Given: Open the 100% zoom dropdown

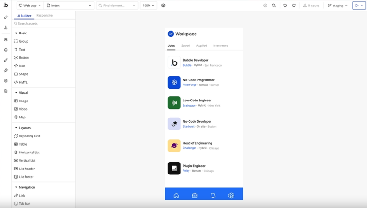Looking at the screenshot, I should click(x=148, y=6).
